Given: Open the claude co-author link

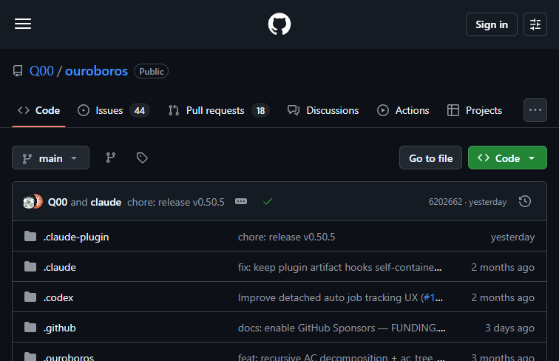Looking at the screenshot, I should point(106,202).
